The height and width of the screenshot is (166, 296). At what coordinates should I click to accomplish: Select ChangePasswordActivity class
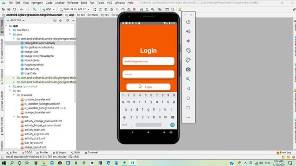[x=40, y=43]
